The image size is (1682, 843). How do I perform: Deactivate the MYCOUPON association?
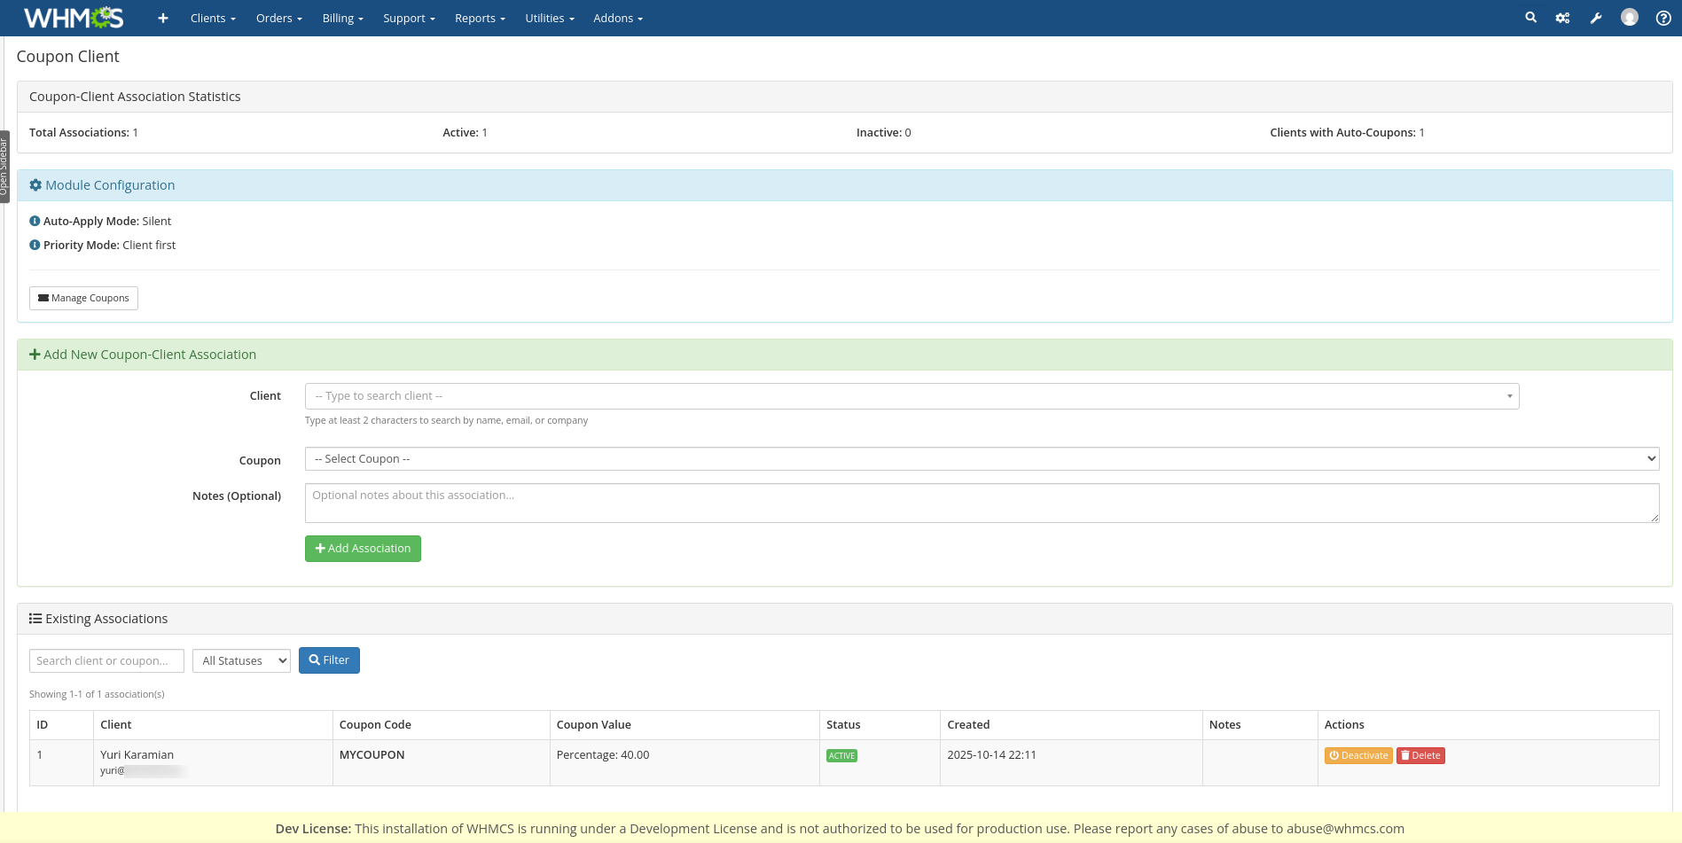coord(1357,755)
